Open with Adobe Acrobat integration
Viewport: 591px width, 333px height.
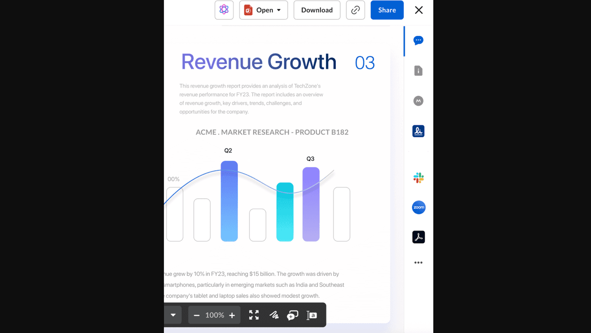point(418,237)
